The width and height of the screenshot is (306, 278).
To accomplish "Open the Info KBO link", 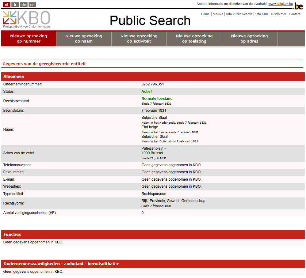I will 261,14.
